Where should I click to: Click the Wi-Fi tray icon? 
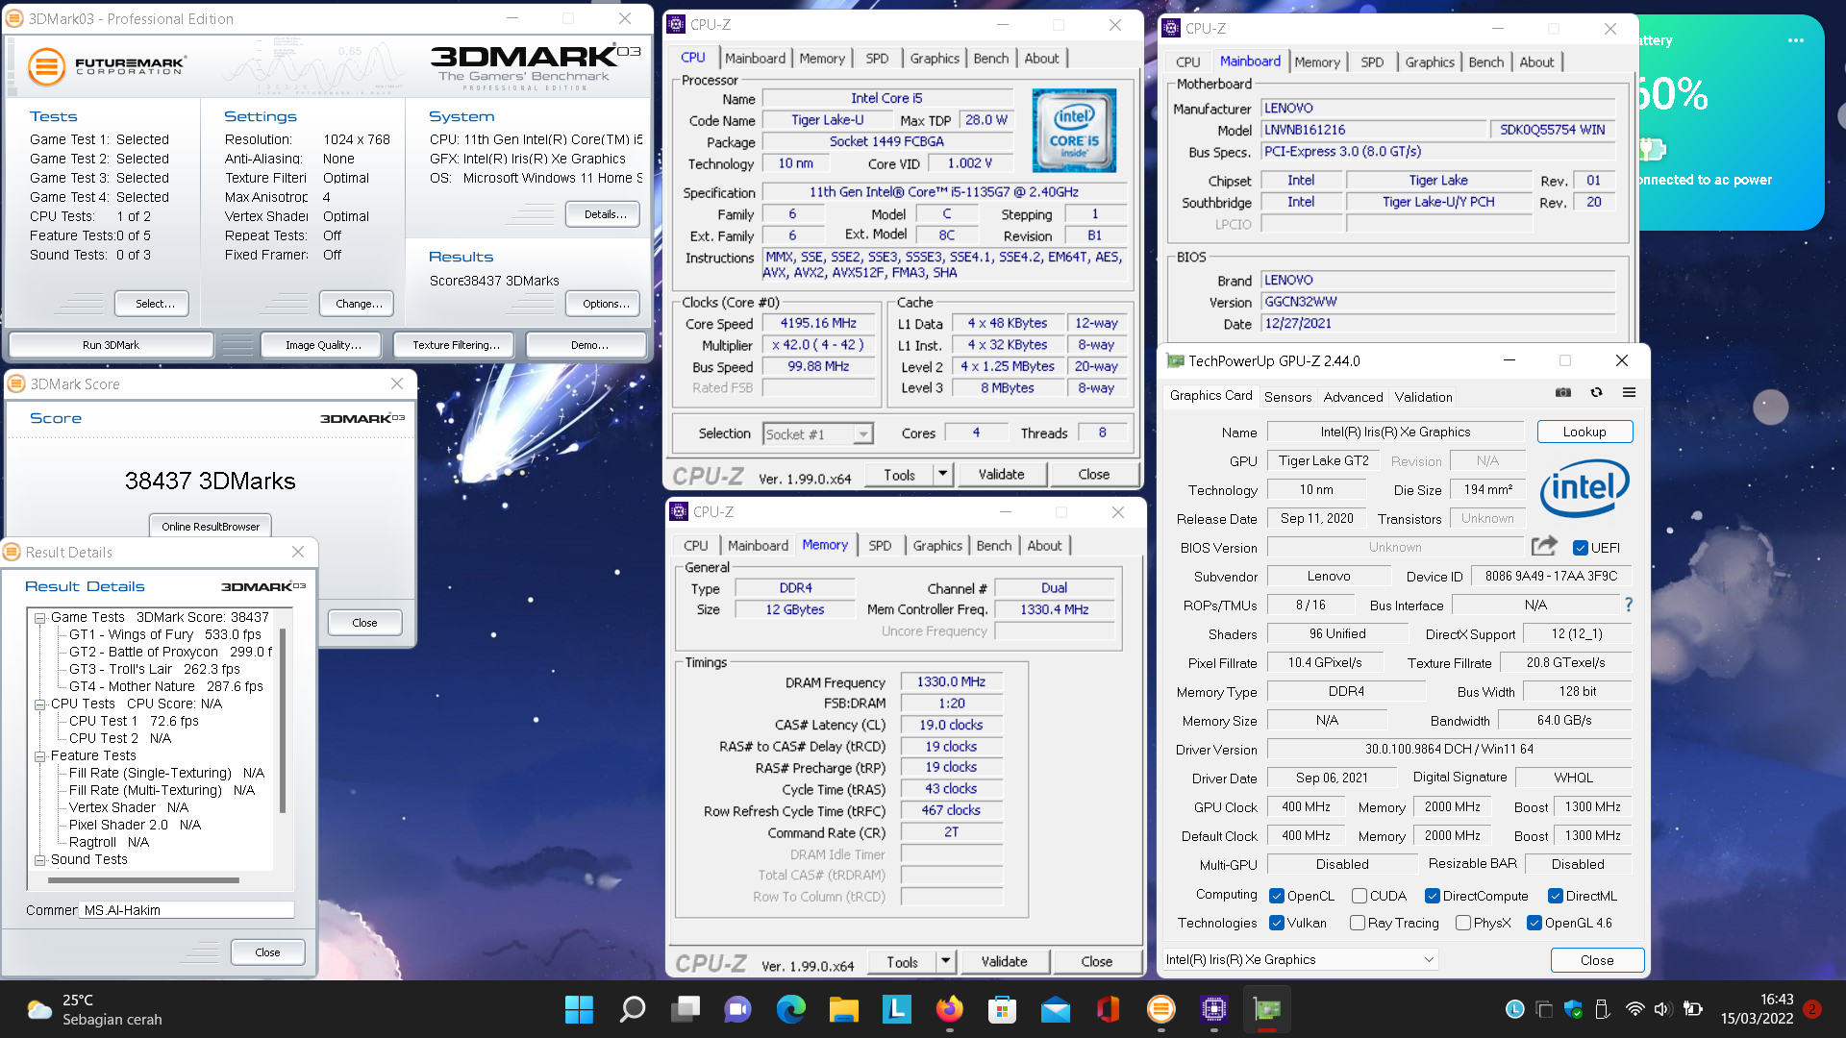click(x=1634, y=1009)
